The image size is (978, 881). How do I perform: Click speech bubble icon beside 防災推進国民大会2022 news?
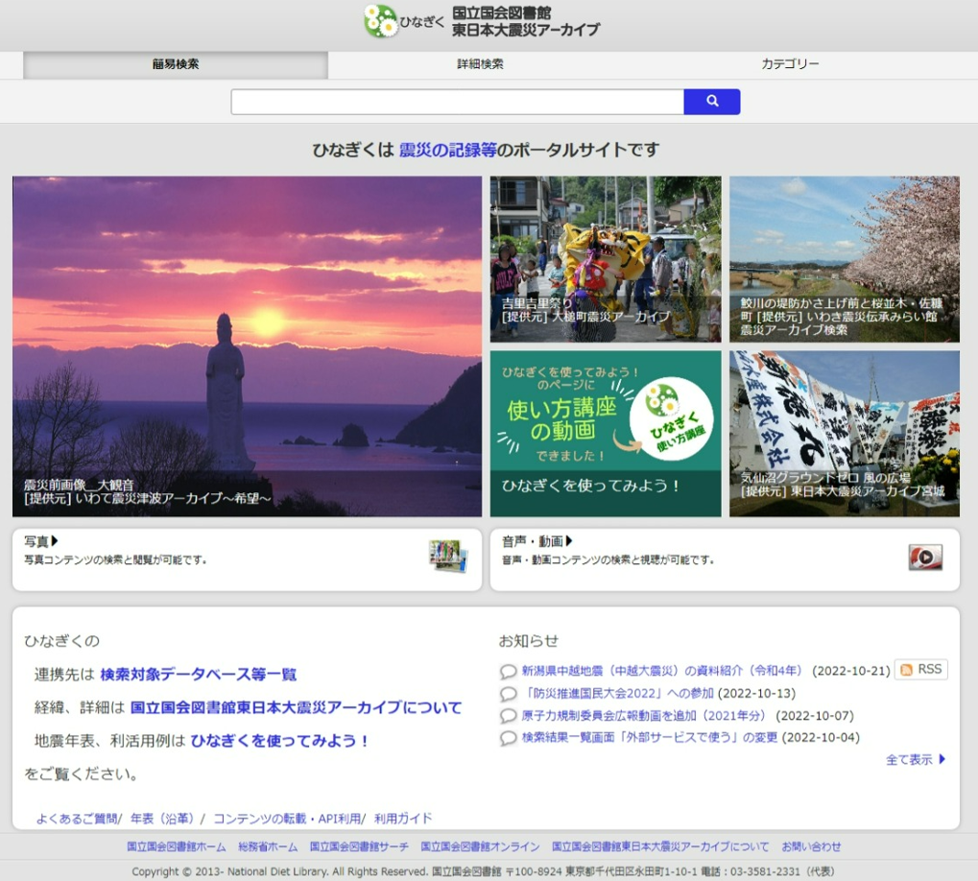click(x=509, y=694)
